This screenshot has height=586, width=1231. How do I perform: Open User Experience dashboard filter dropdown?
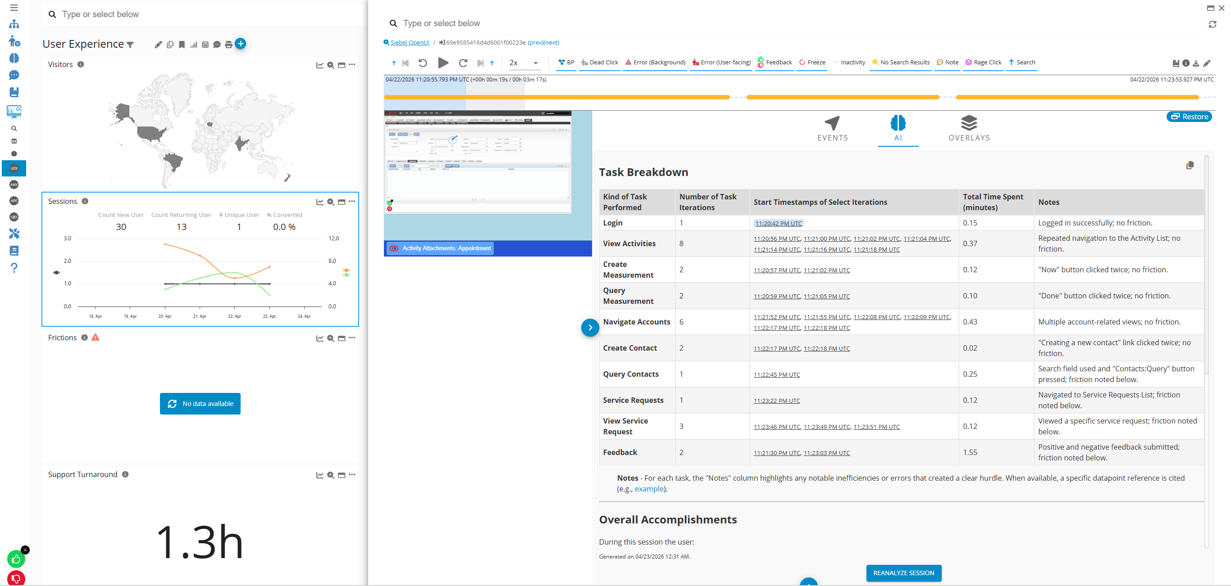point(130,45)
